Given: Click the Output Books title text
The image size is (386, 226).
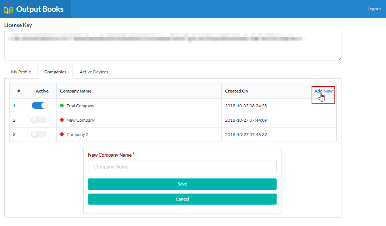Looking at the screenshot, I should [40, 9].
